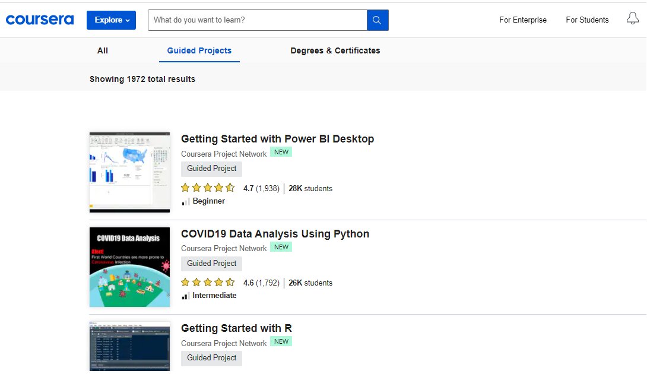Click the Beginner difficulty bars icon
The image size is (647, 374).
click(x=185, y=201)
